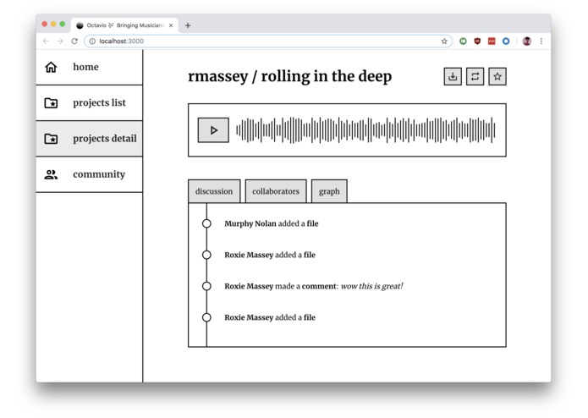Open a new browser tab
This screenshot has width=588, height=418.
click(x=188, y=25)
